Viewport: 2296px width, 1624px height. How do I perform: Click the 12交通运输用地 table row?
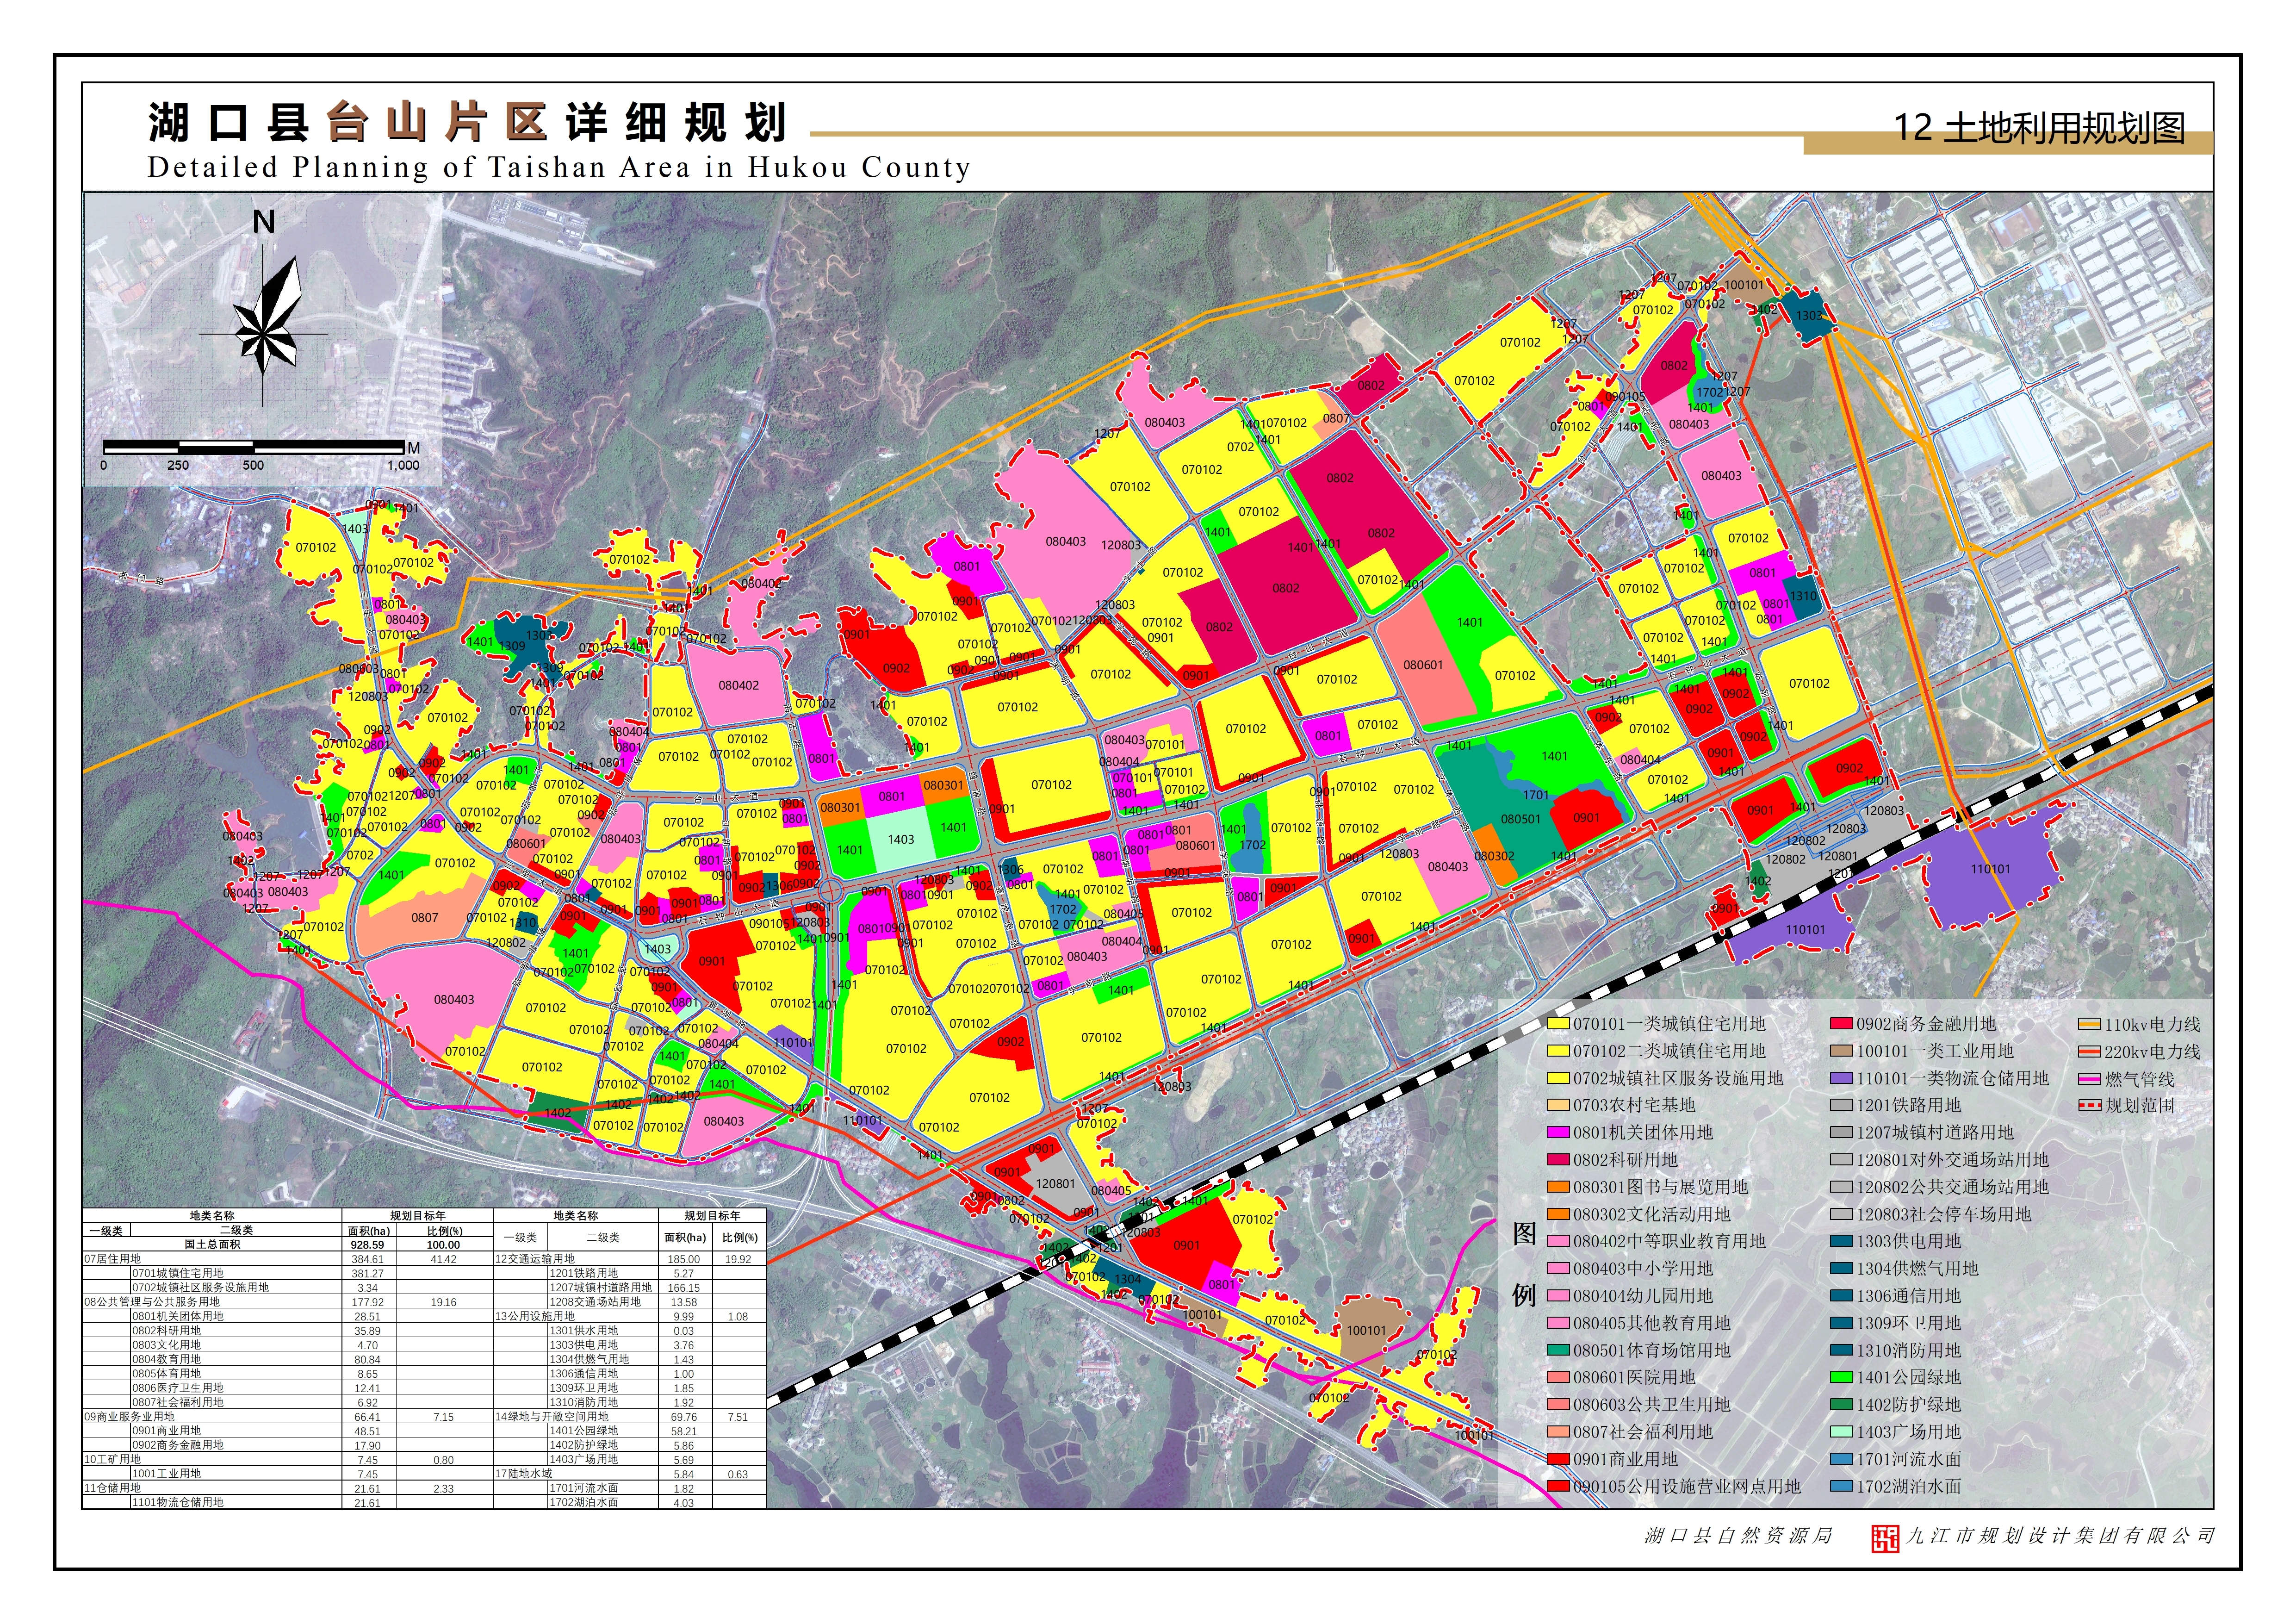point(535,1259)
